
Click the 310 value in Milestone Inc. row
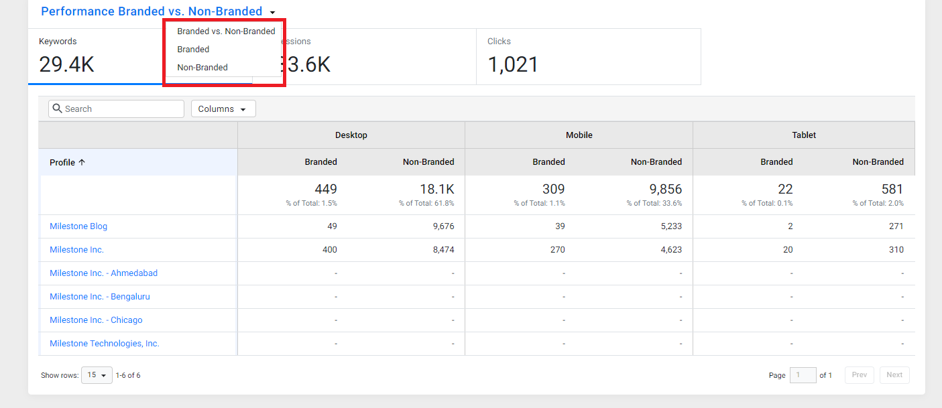pos(896,250)
